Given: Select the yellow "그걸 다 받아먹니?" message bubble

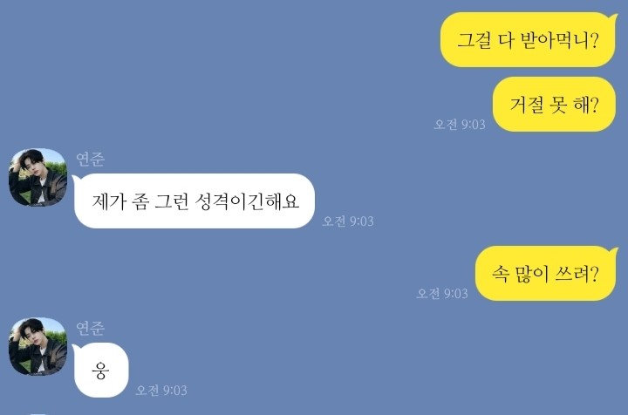Looking at the screenshot, I should [529, 39].
